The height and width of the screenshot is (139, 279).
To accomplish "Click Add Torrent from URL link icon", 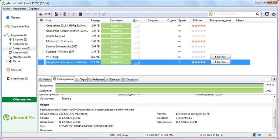I will (x=47, y=14).
